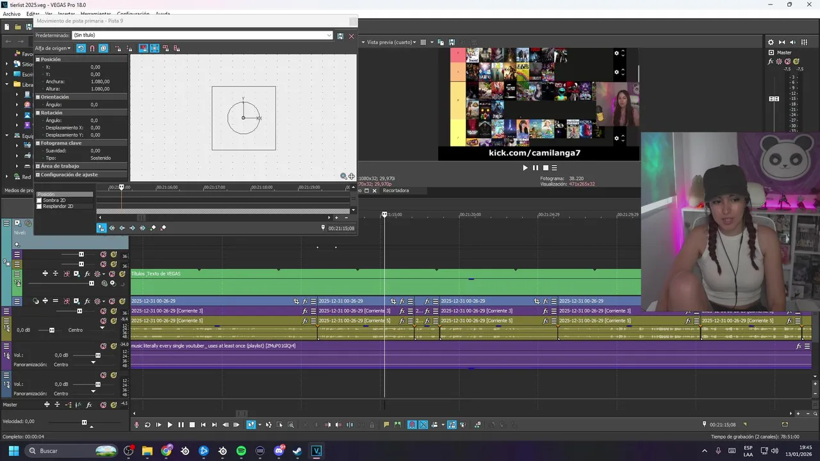Expand the Configuración de ajuste section
Image resolution: width=820 pixels, height=461 pixels.
tap(38, 175)
